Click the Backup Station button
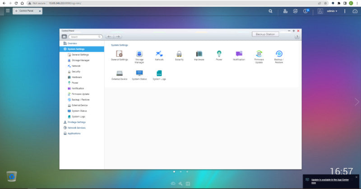 [265, 34]
